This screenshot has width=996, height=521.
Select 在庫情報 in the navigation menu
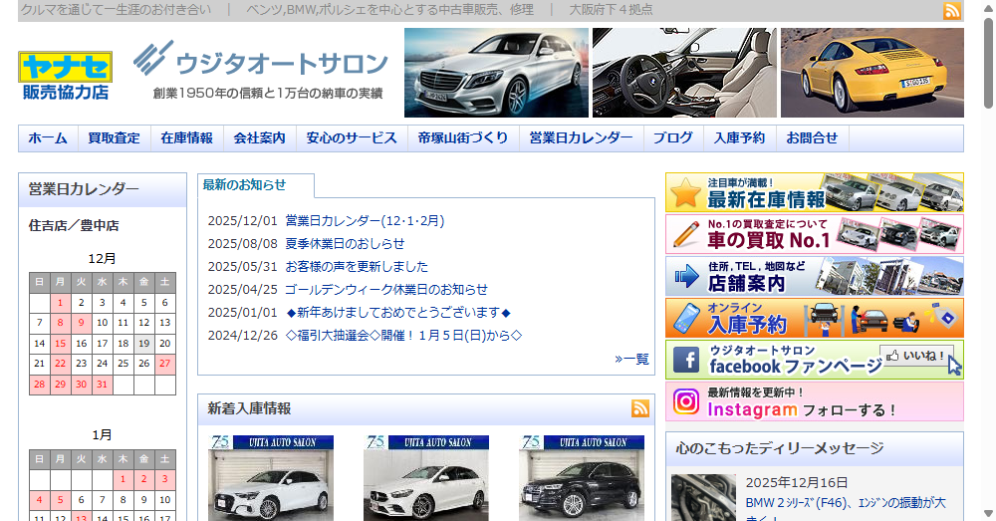(186, 138)
